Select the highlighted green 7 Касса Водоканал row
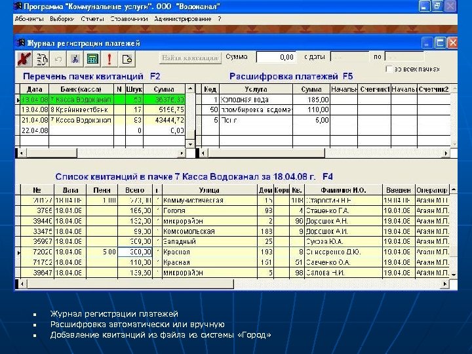The width and height of the screenshot is (472, 354). point(102,100)
